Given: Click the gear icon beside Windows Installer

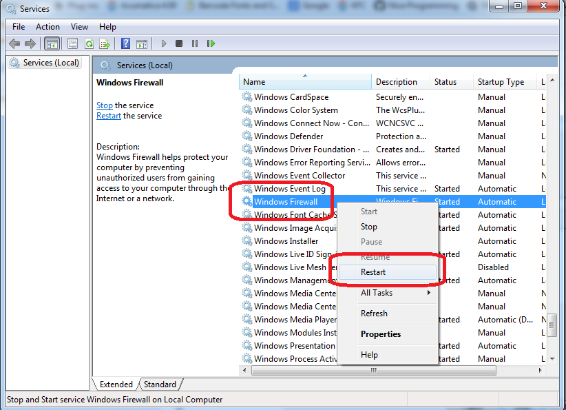Looking at the screenshot, I should pyautogui.click(x=247, y=240).
